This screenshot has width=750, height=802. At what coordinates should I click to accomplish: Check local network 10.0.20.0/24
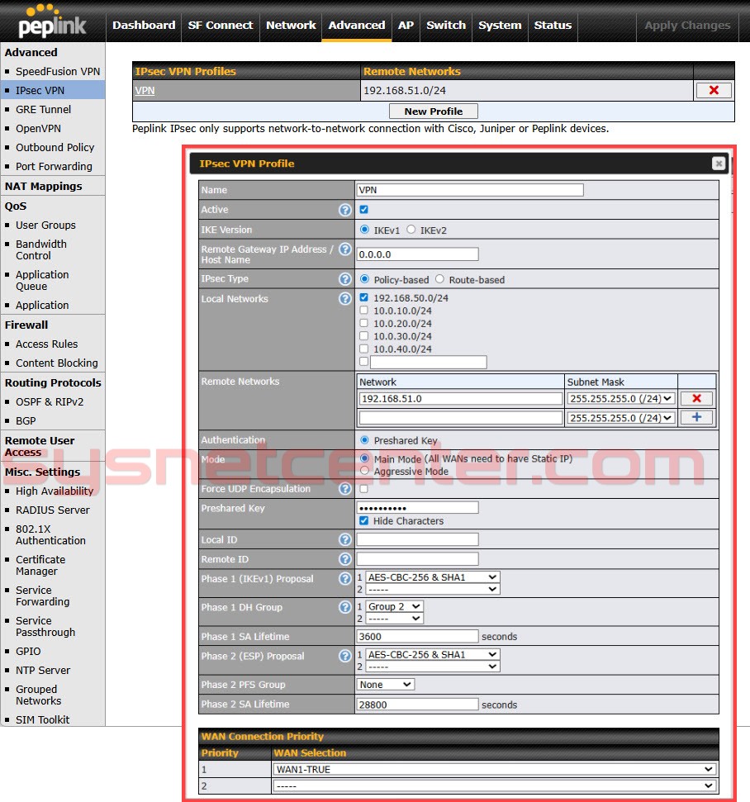click(363, 323)
